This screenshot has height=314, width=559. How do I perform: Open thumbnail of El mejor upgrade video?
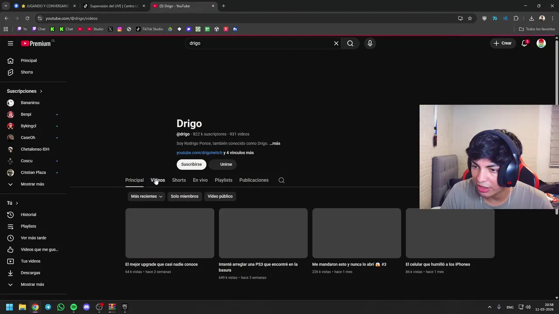[x=170, y=233]
